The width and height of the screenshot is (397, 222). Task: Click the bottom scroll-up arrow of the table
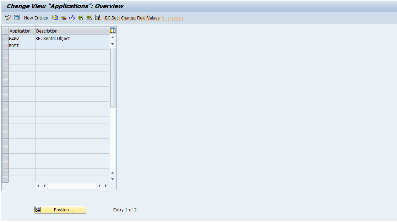[113, 173]
